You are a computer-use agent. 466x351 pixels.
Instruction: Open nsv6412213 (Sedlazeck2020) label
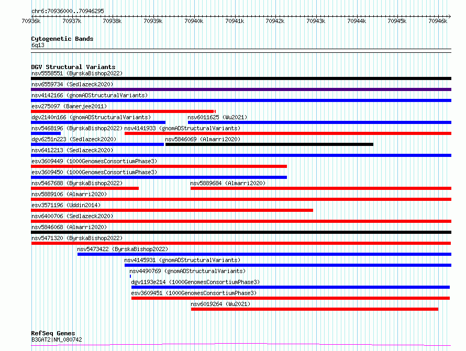72,150
